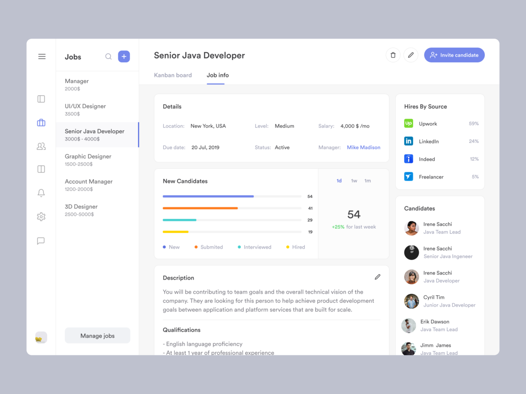Open the Messages chat icon in sidebar
Screen dimensions: 526x394
click(x=41, y=241)
